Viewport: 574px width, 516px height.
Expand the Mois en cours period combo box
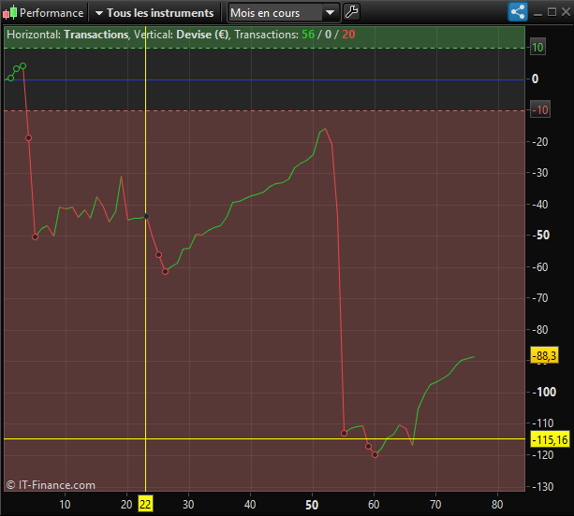coord(284,13)
